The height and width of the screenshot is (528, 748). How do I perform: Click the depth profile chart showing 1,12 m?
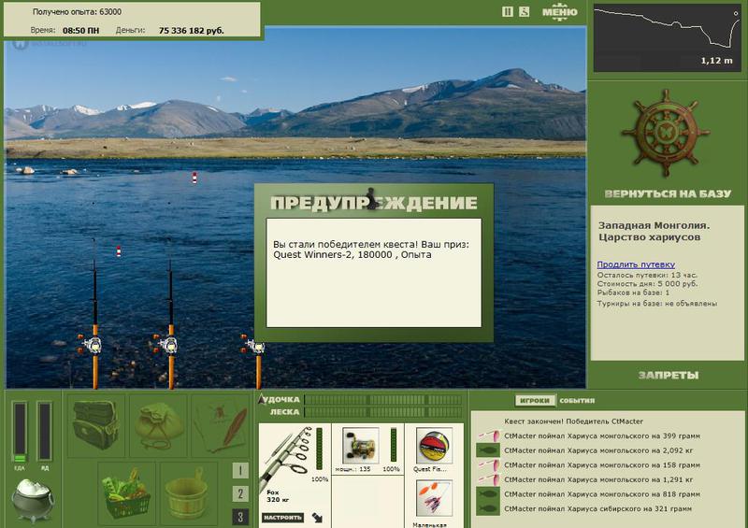(x=667, y=37)
